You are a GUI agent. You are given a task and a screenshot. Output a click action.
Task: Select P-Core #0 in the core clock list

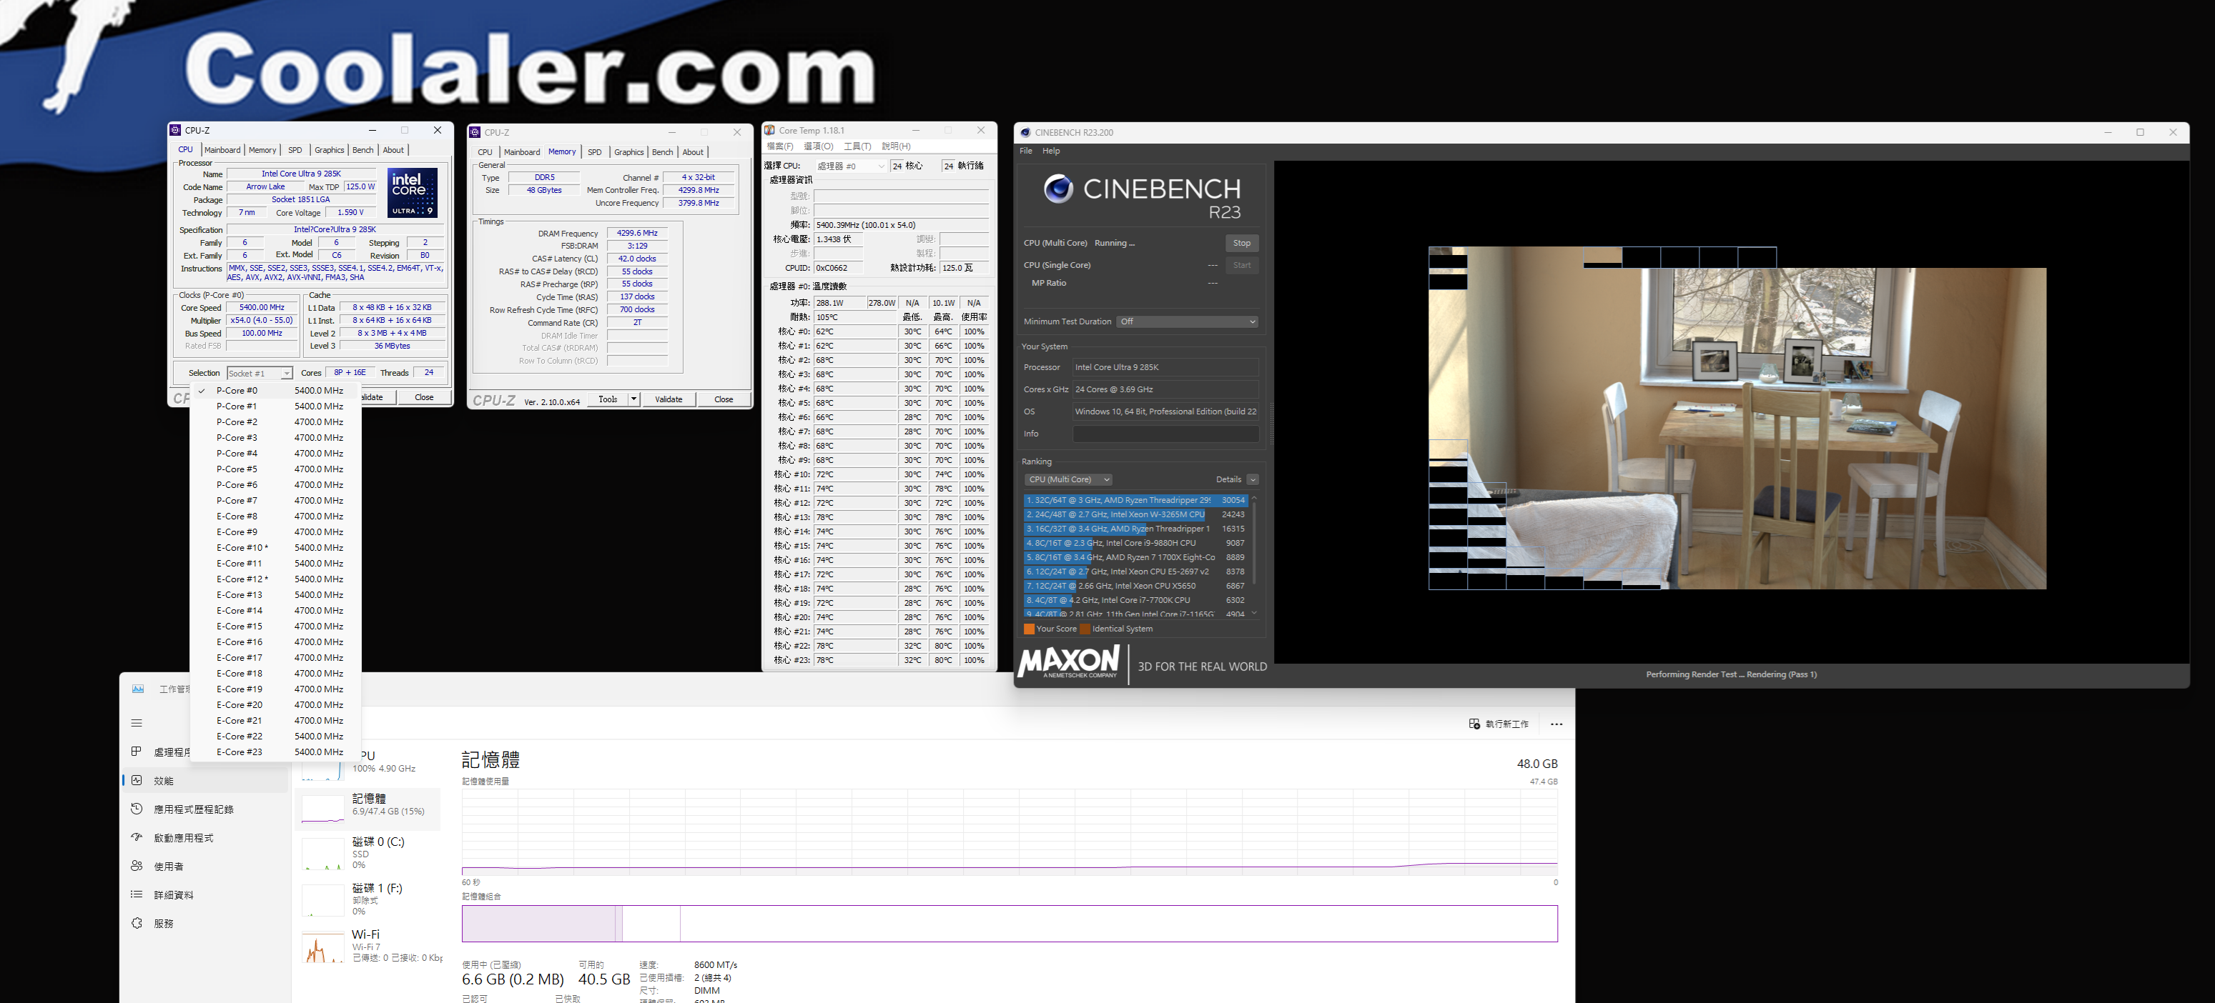pyautogui.click(x=275, y=390)
